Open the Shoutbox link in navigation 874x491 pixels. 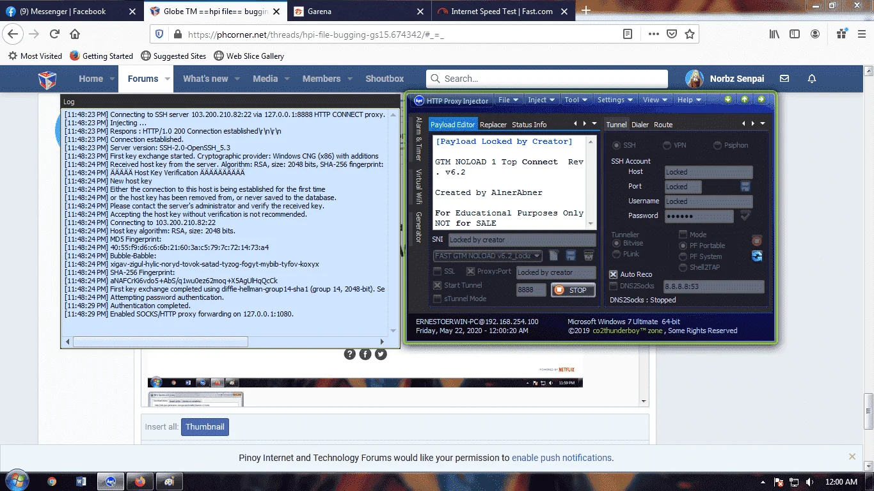(385, 79)
